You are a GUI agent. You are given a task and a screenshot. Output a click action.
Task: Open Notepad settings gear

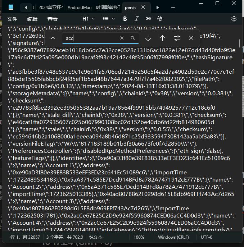click(234, 19)
